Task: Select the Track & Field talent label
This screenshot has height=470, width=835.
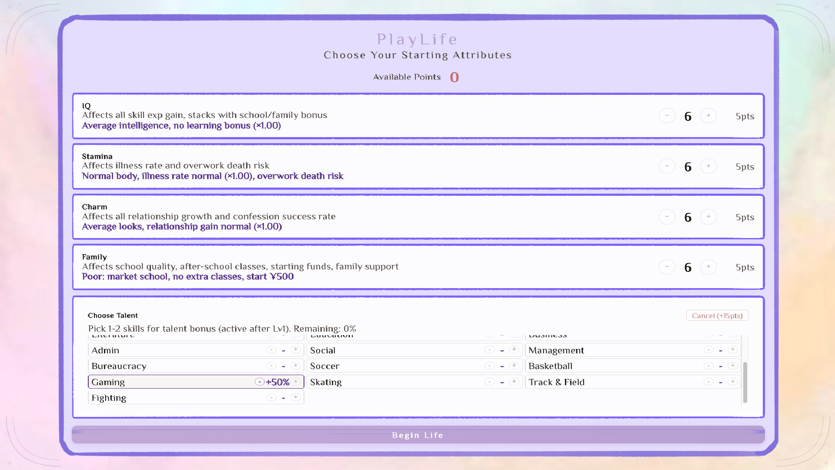Action: [556, 382]
